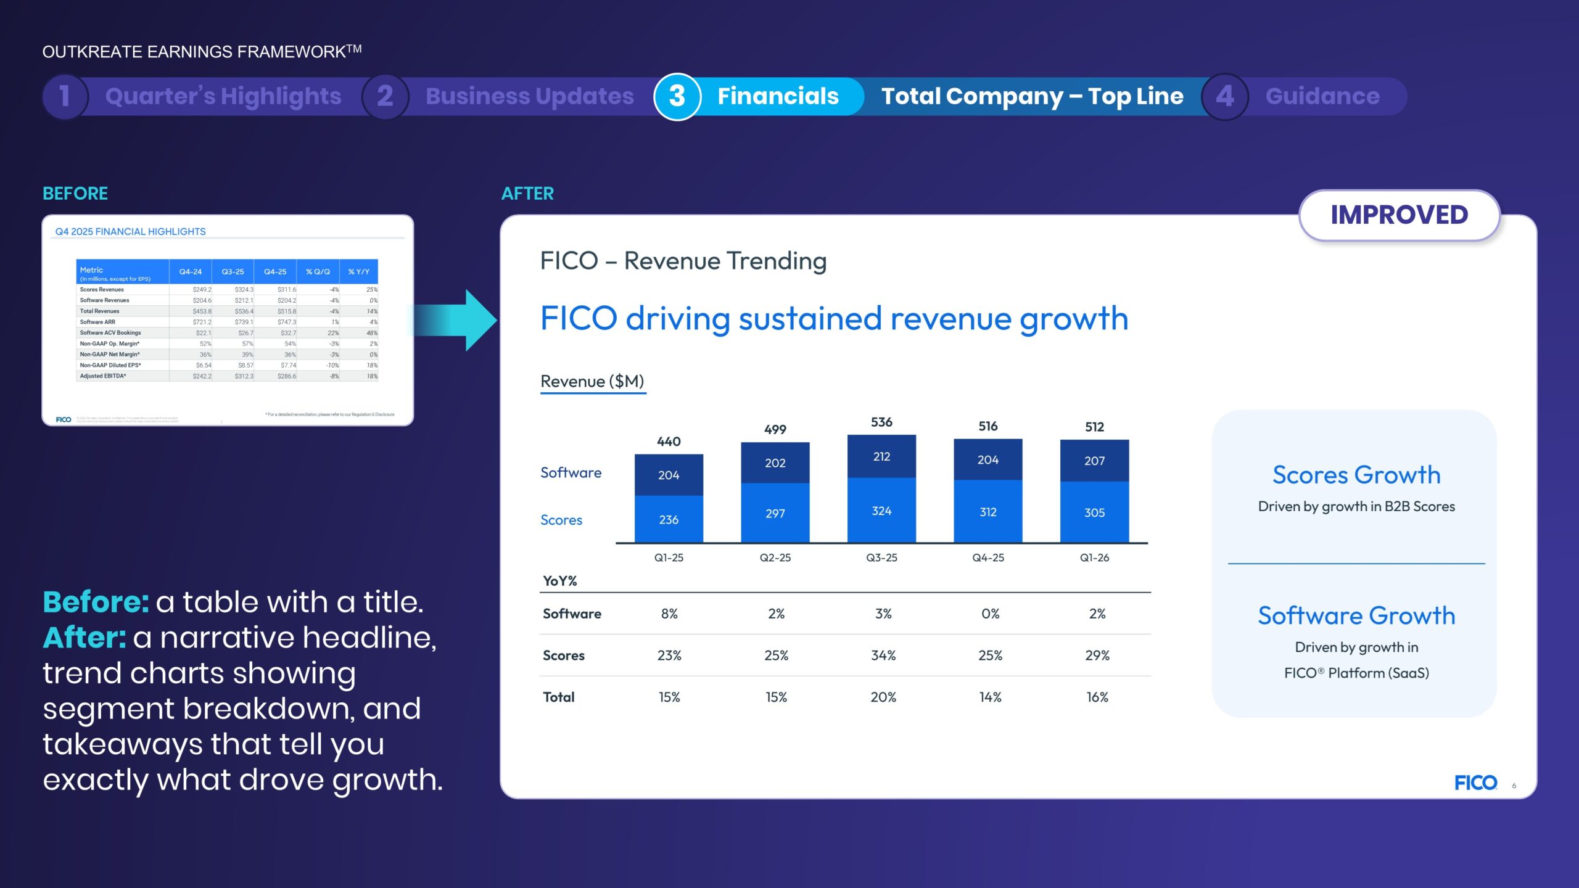Click the Revenue ($M) underlined label
This screenshot has height=888, width=1579.
pyautogui.click(x=592, y=381)
